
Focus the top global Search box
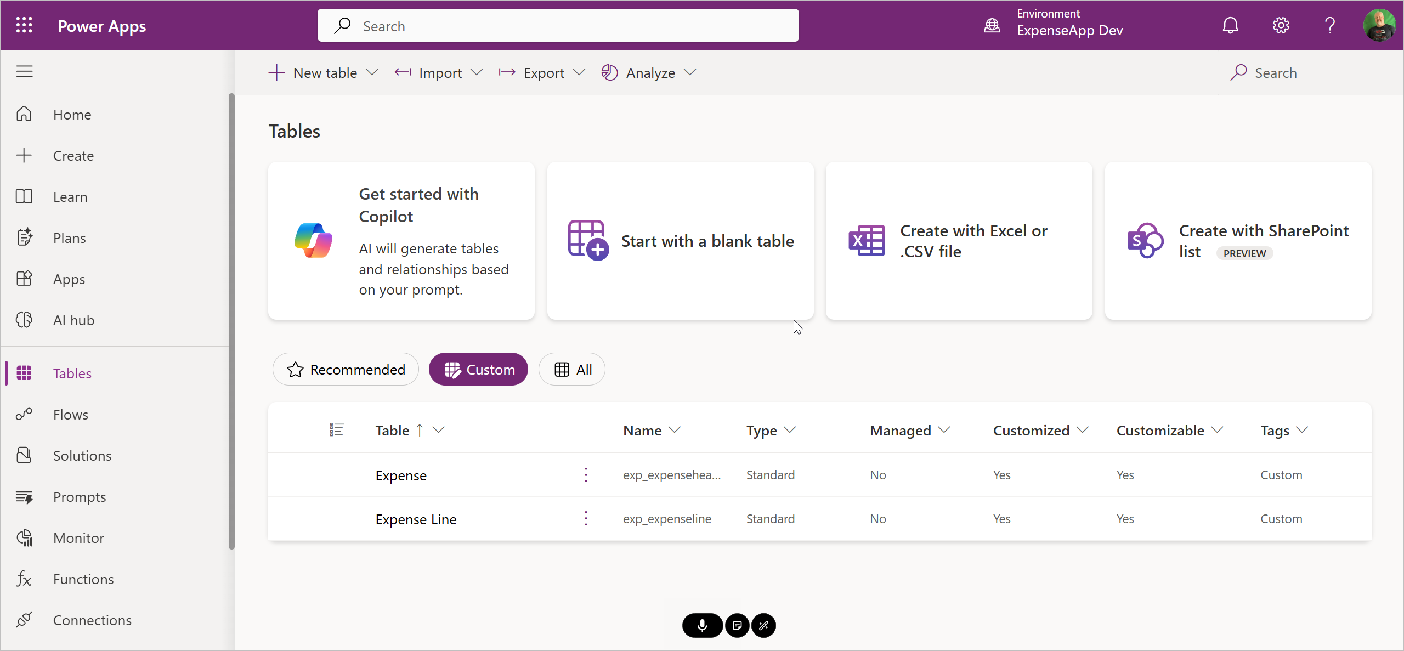558,25
